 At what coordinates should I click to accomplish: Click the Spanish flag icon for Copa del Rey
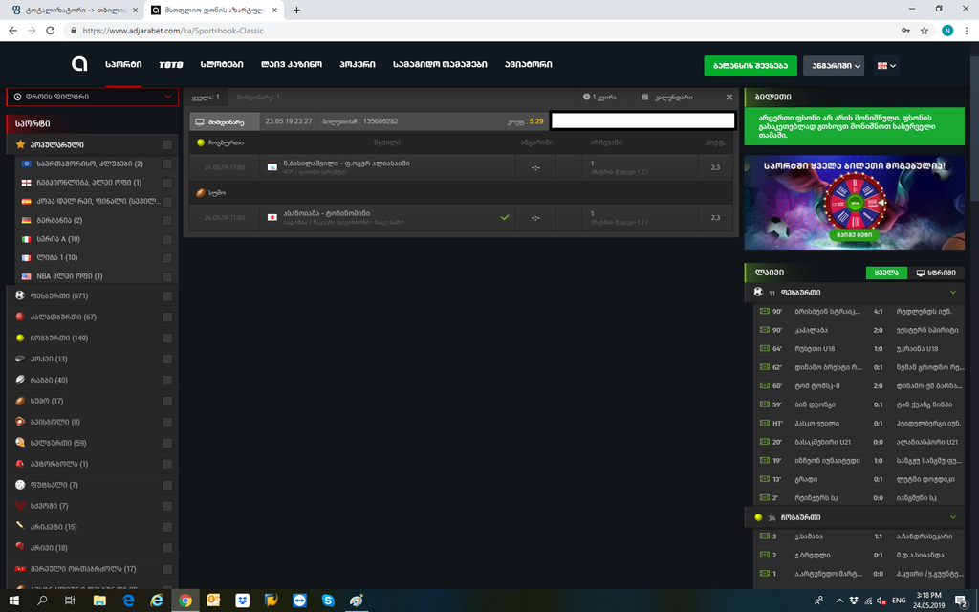click(26, 201)
